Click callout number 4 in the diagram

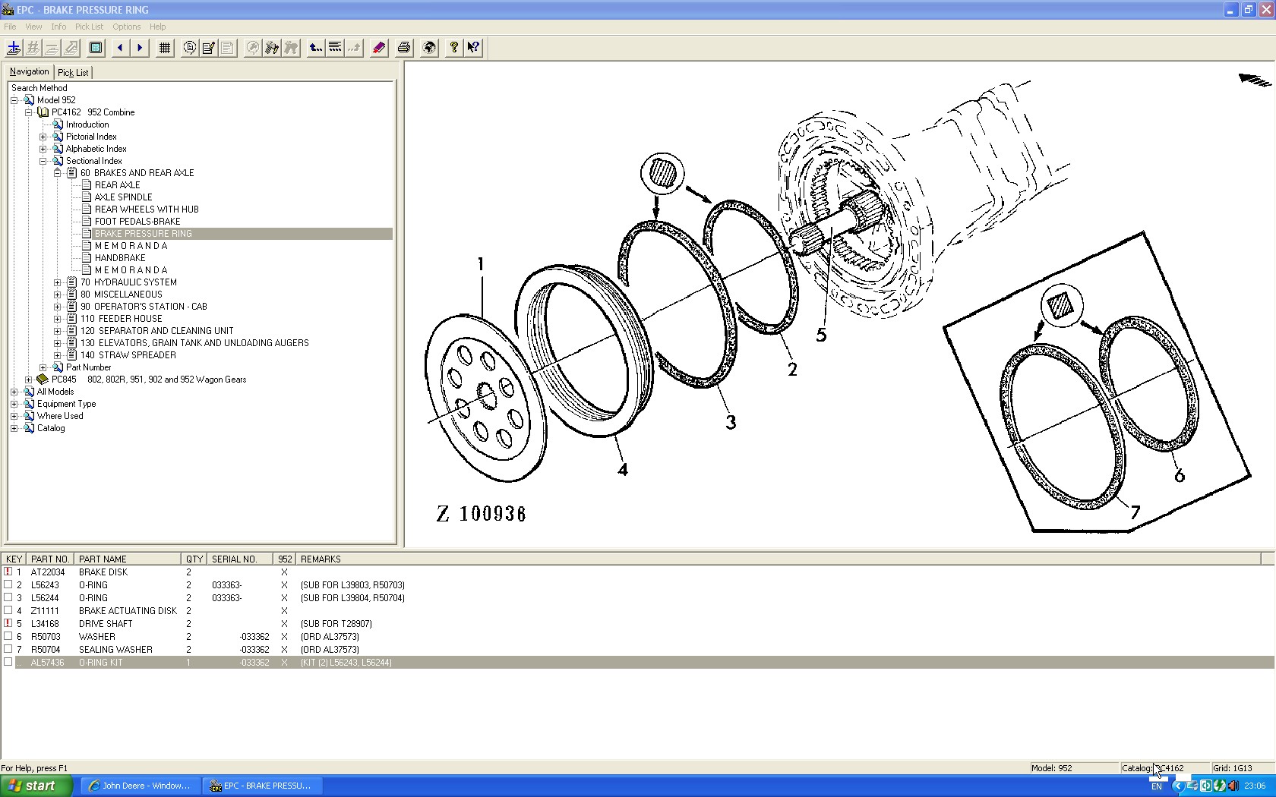(623, 470)
